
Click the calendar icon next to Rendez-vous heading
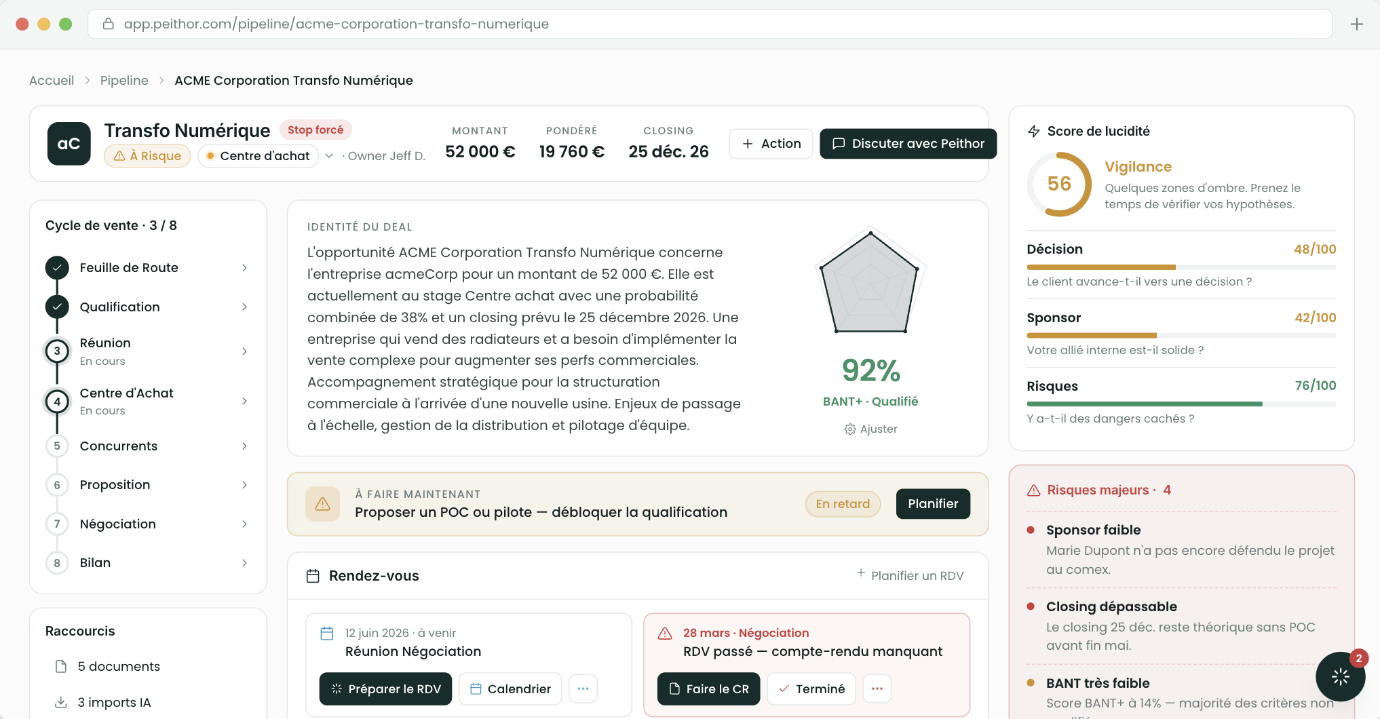pyautogui.click(x=313, y=576)
